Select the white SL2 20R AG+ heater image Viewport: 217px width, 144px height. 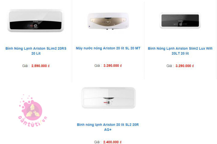point(108,98)
